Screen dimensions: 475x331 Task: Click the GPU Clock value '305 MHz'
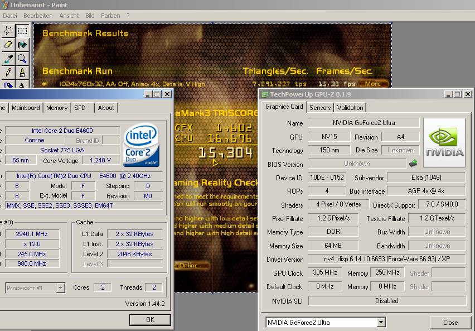click(324, 272)
